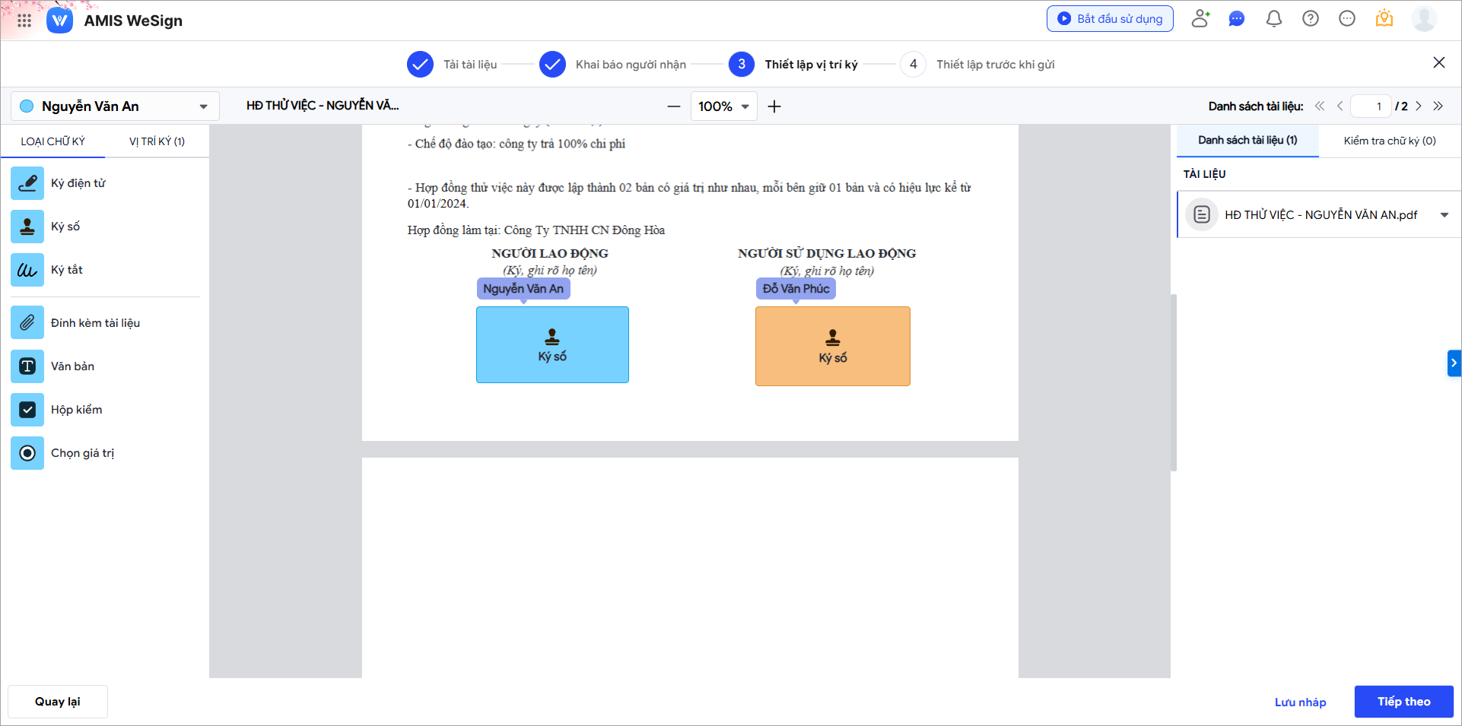This screenshot has width=1462, height=726.
Task: Select the Ký điện tử signature type icon
Action: pyautogui.click(x=27, y=183)
